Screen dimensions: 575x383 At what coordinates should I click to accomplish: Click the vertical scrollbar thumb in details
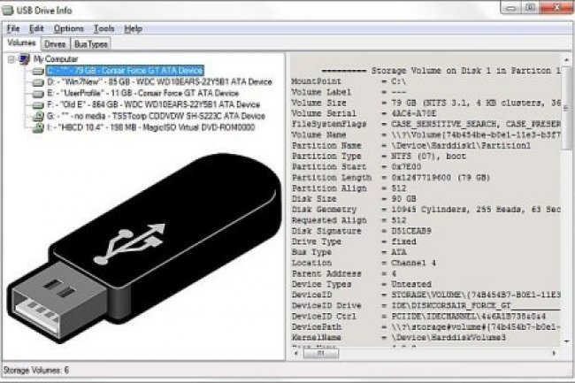click(566, 108)
